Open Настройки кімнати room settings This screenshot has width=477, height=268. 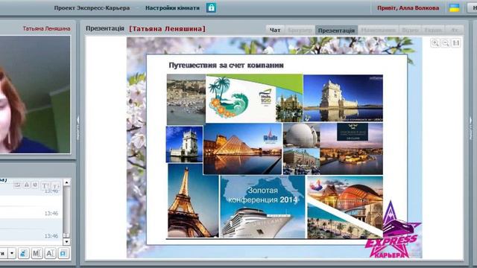click(x=172, y=8)
